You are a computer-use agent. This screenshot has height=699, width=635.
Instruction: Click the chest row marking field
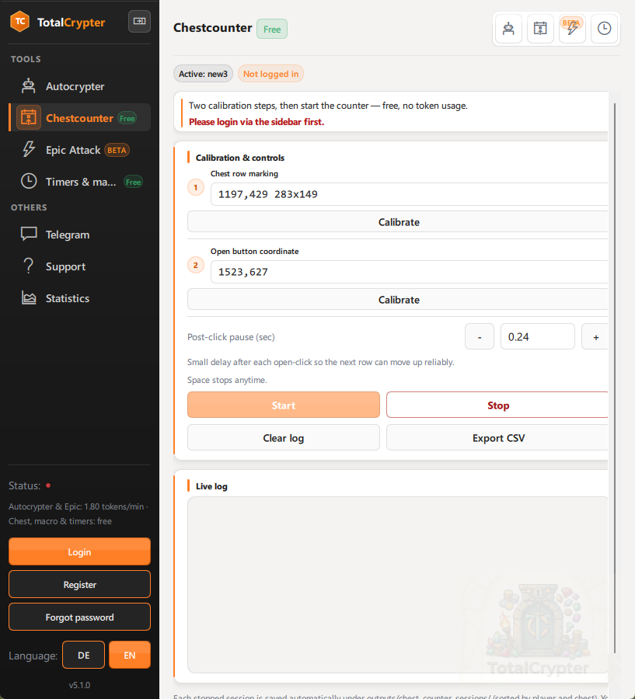[409, 194]
